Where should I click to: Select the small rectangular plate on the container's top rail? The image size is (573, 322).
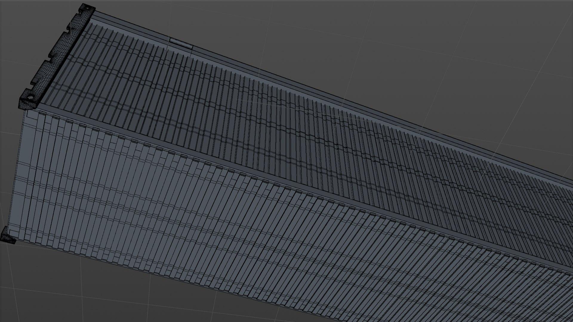(181, 43)
